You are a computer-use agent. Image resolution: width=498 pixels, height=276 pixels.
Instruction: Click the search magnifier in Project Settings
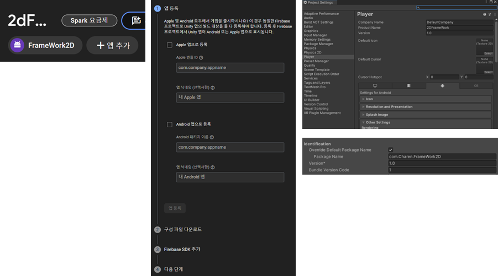point(418,8)
